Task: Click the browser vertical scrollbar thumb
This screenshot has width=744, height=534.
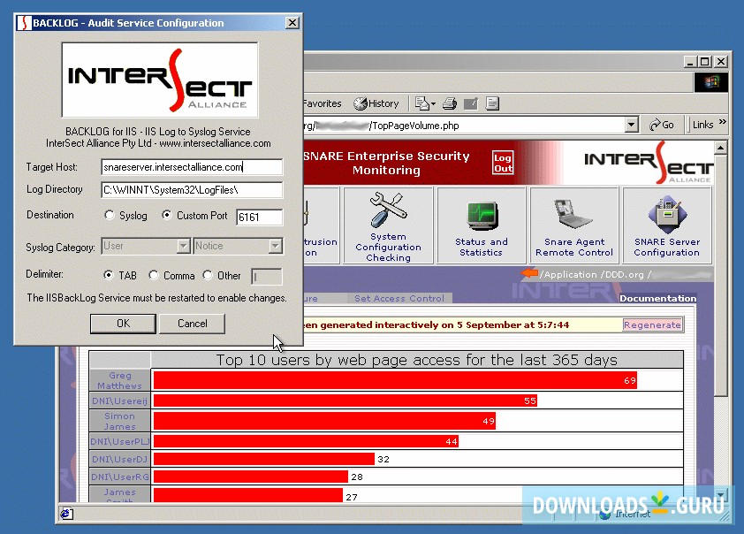Action: click(x=720, y=275)
